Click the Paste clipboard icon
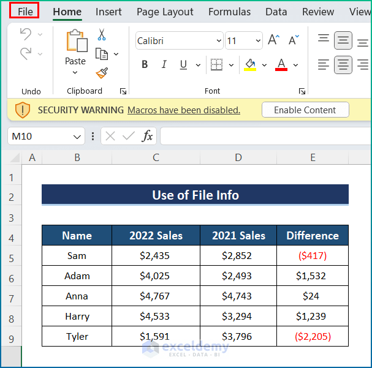 (x=77, y=41)
